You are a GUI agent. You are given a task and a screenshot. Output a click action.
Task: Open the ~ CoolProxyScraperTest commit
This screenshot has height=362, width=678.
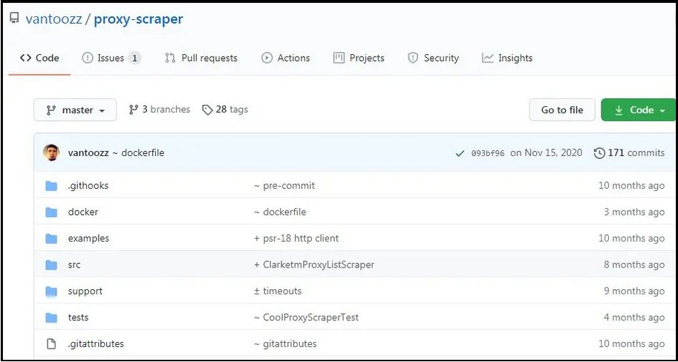click(x=307, y=317)
